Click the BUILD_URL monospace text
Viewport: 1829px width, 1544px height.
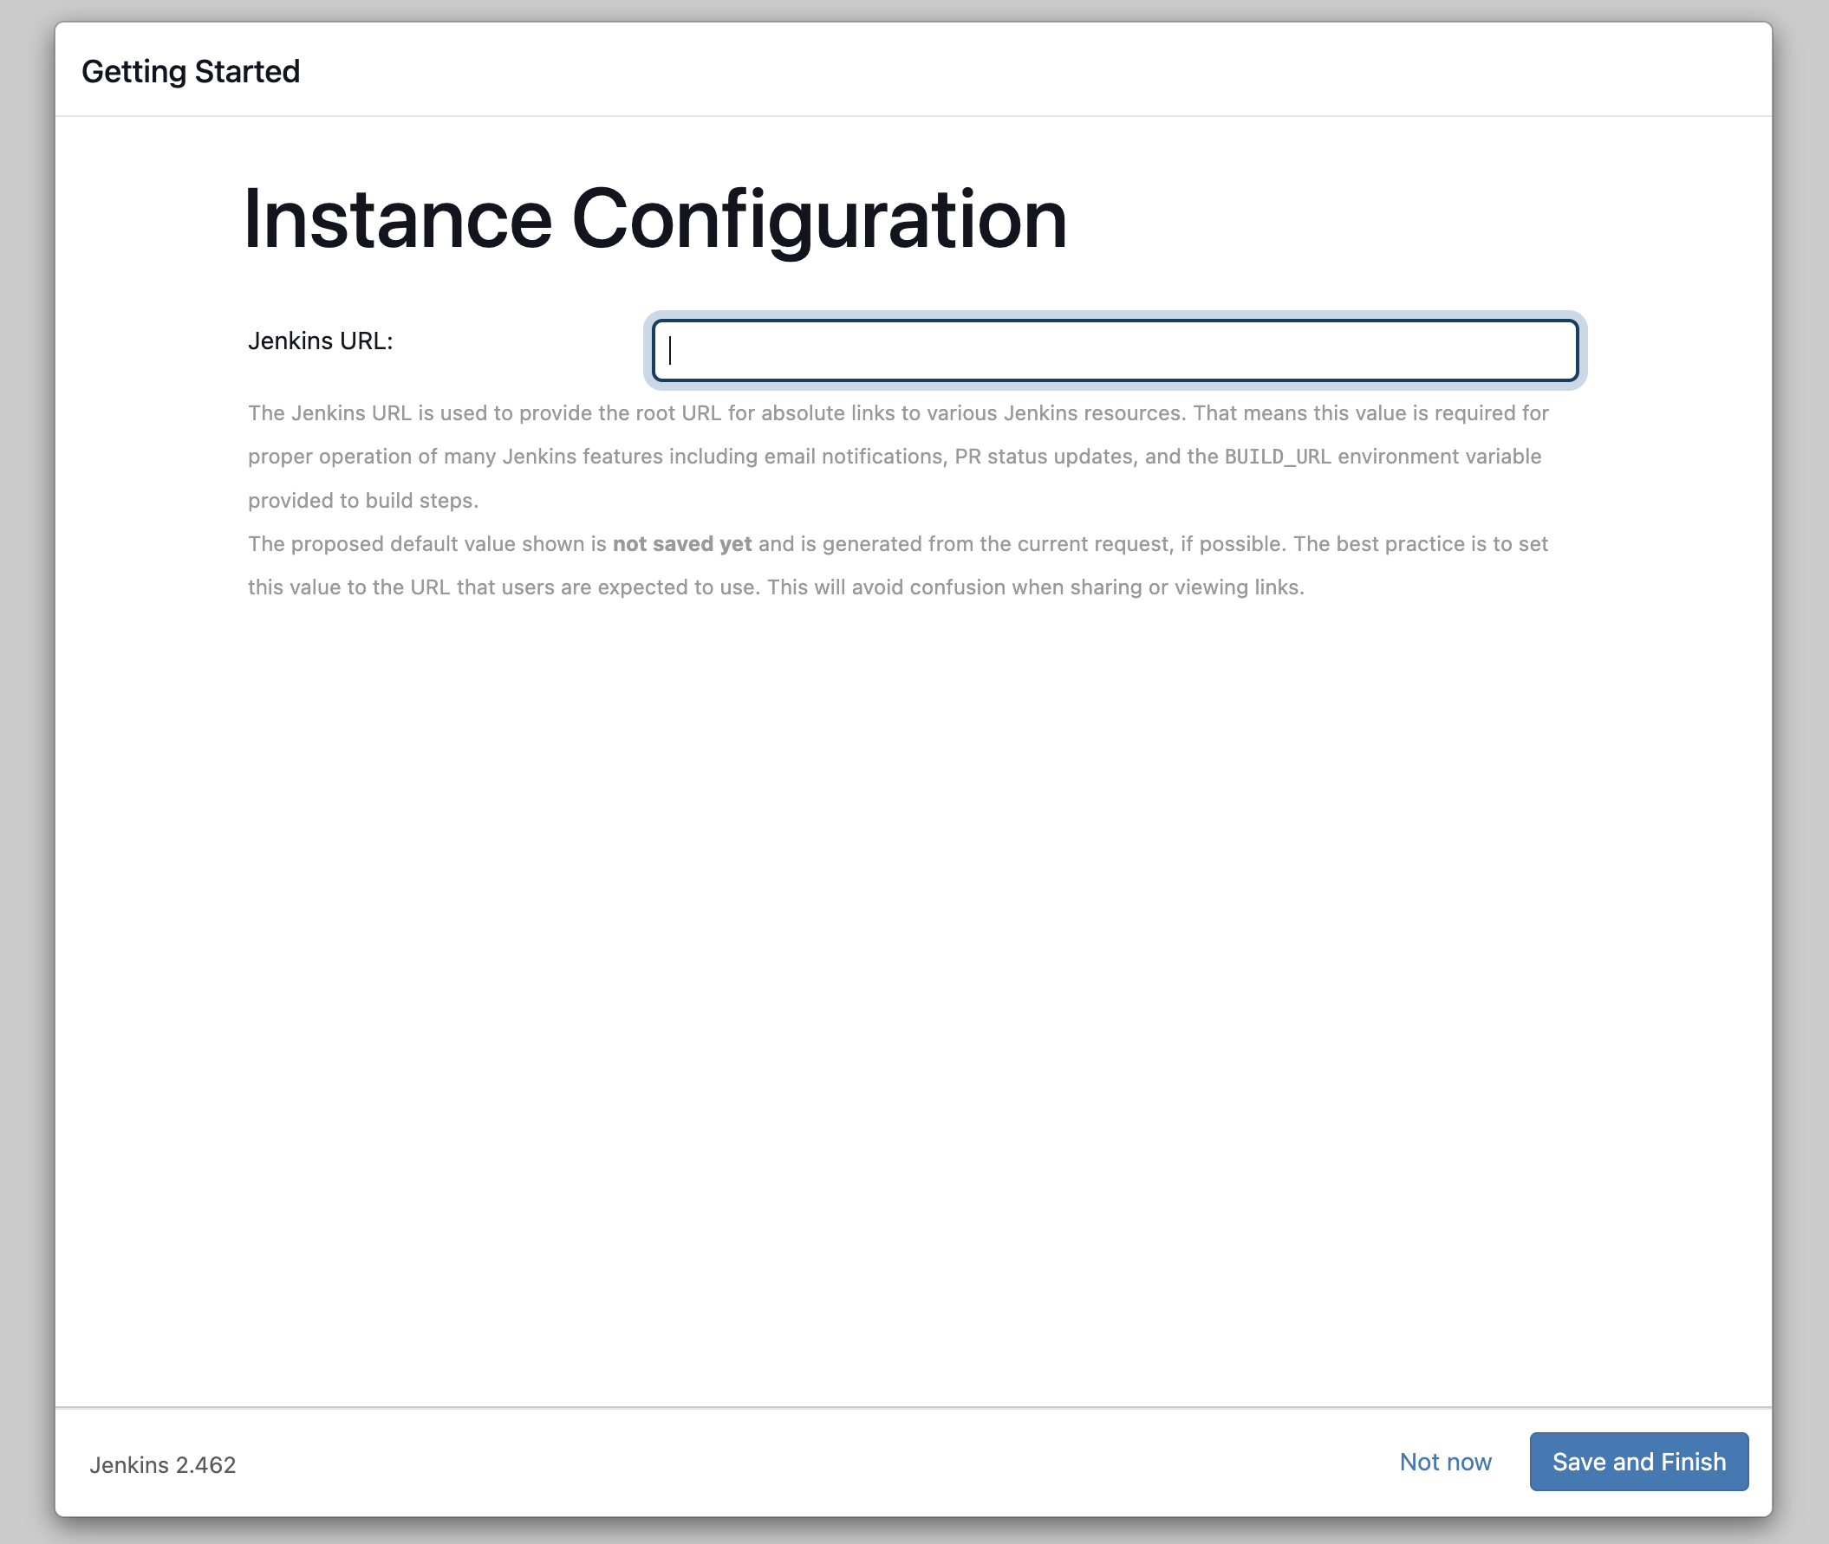pyautogui.click(x=1278, y=457)
